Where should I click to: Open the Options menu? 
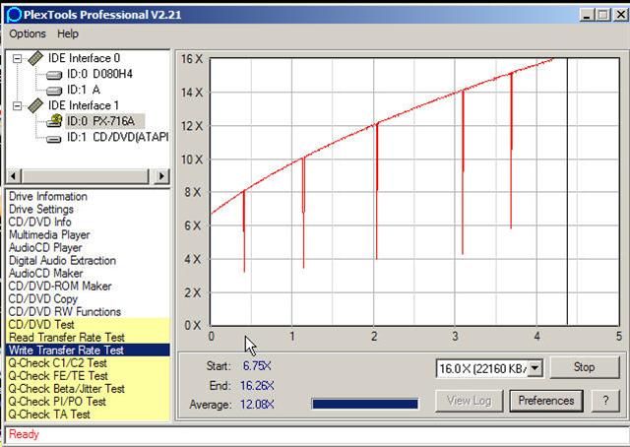tap(28, 33)
